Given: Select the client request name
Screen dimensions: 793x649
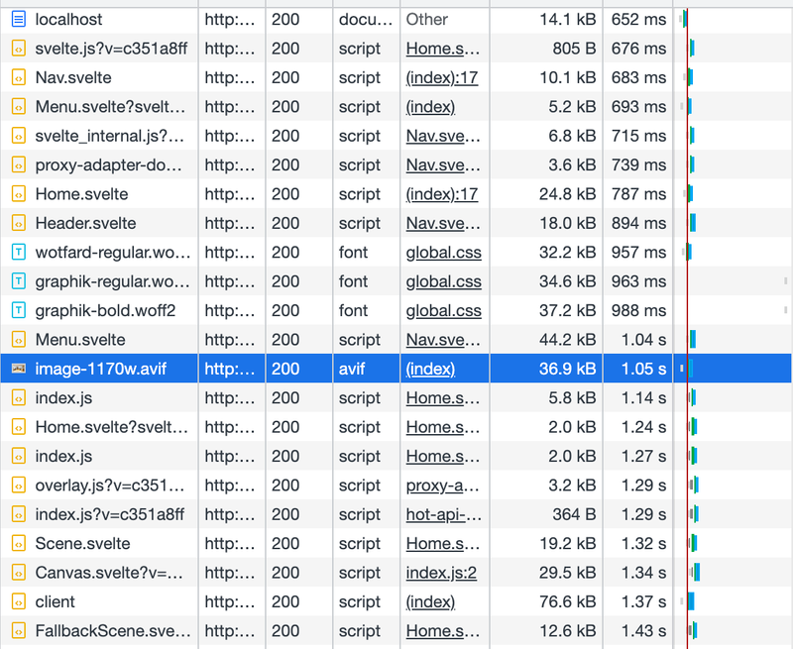Looking at the screenshot, I should [56, 601].
